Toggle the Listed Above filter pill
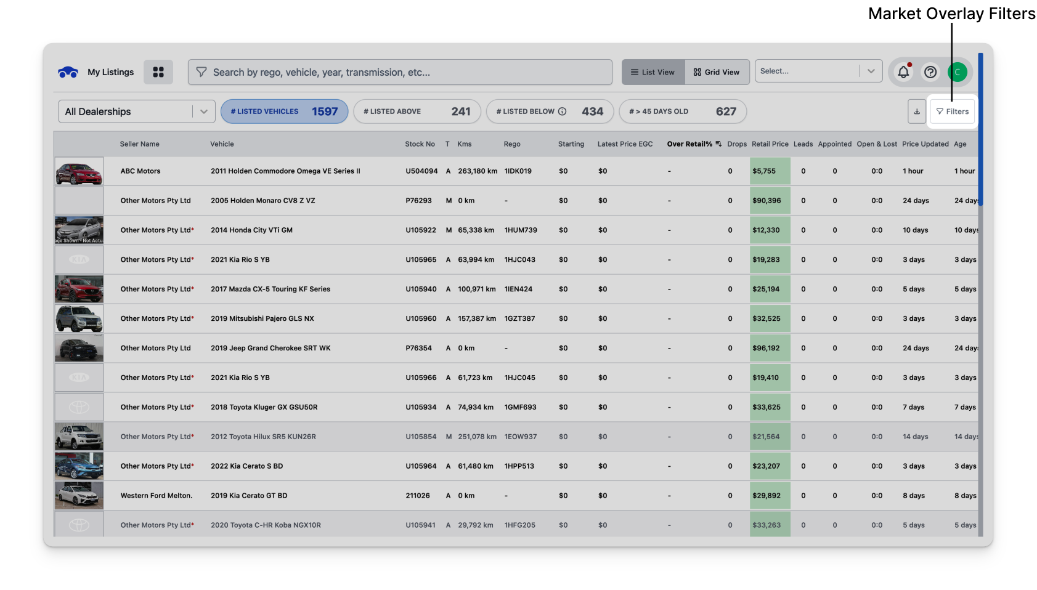Viewport: 1037px width, 590px height. tap(417, 111)
